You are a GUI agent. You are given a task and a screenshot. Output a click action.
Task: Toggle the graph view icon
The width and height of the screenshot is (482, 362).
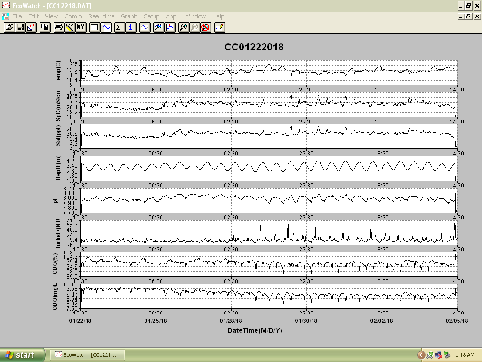pos(106,27)
